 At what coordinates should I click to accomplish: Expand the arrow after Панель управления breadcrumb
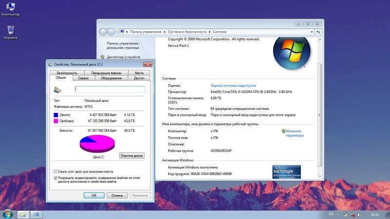pyautogui.click(x=164, y=32)
